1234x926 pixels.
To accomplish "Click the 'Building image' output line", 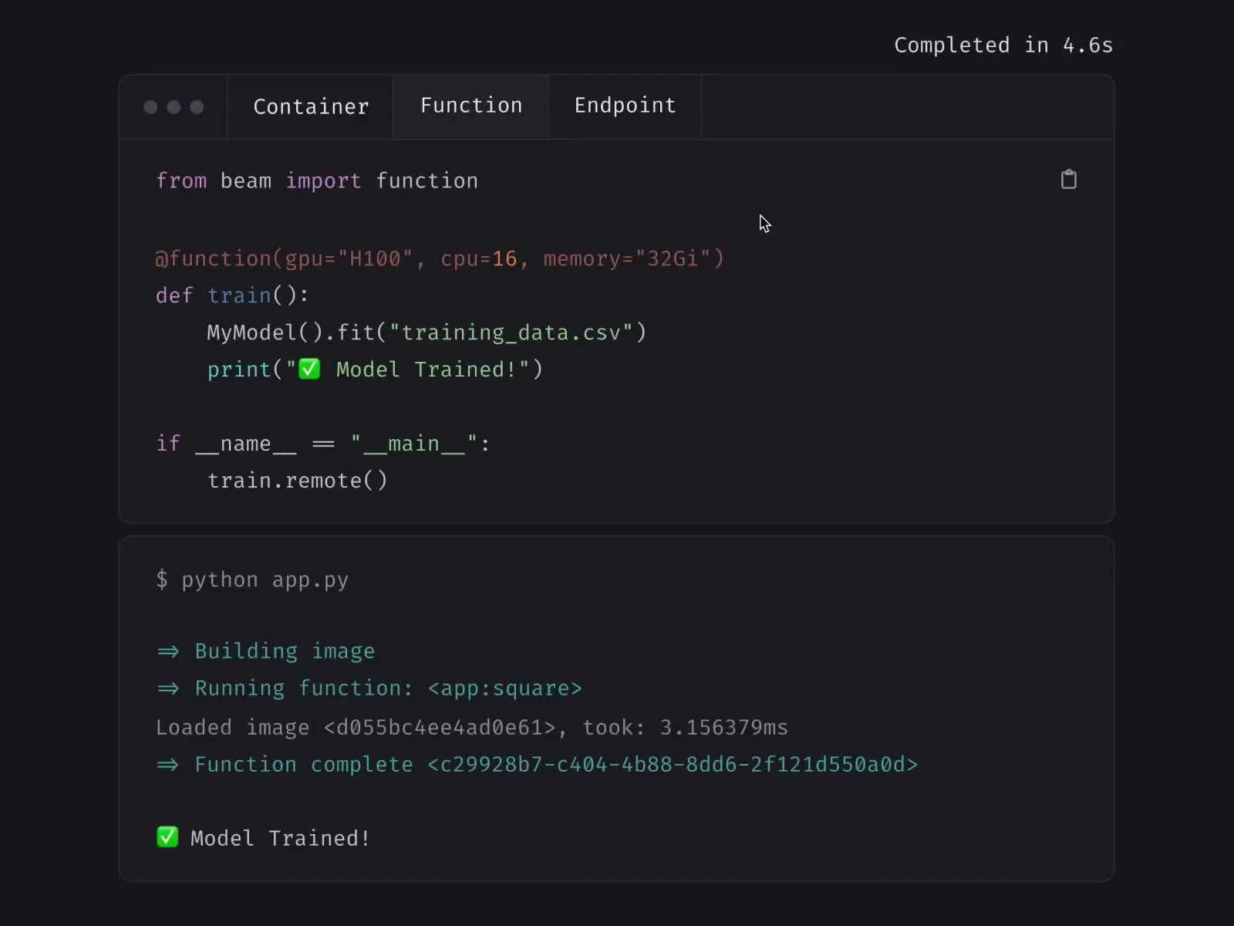I will click(266, 651).
